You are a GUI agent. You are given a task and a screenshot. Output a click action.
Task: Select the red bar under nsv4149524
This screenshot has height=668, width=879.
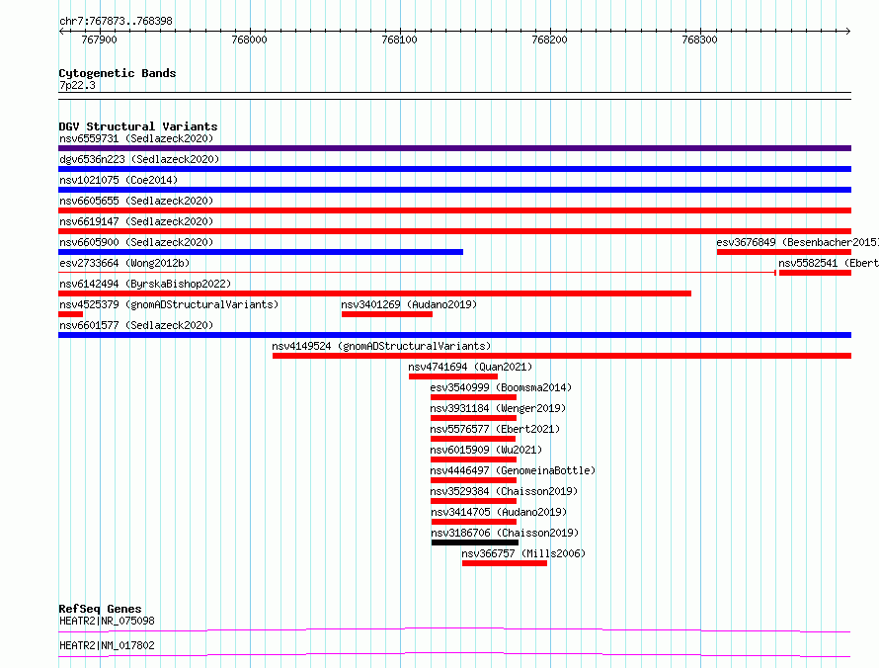click(562, 356)
